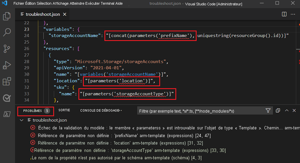Switch to the SORTIE panel tab

(x=64, y=110)
